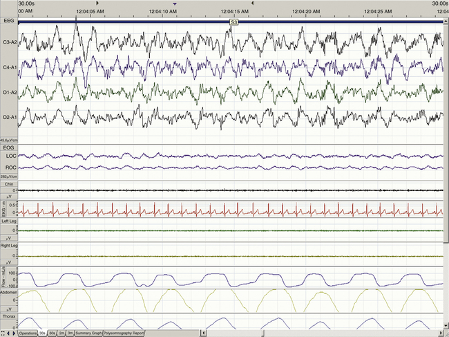Open the Operations tab
The height and width of the screenshot is (337, 449).
point(28,333)
